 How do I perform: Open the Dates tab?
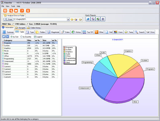(65, 32)
